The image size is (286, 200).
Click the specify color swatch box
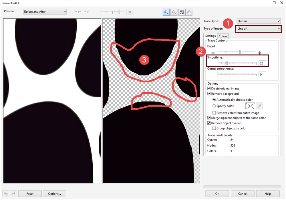tap(250, 106)
